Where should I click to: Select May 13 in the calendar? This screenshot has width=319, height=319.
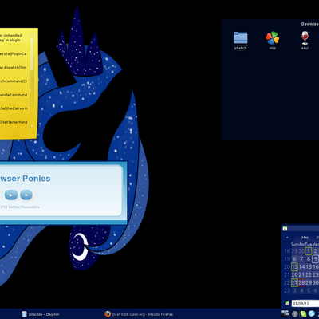[x=294, y=267]
